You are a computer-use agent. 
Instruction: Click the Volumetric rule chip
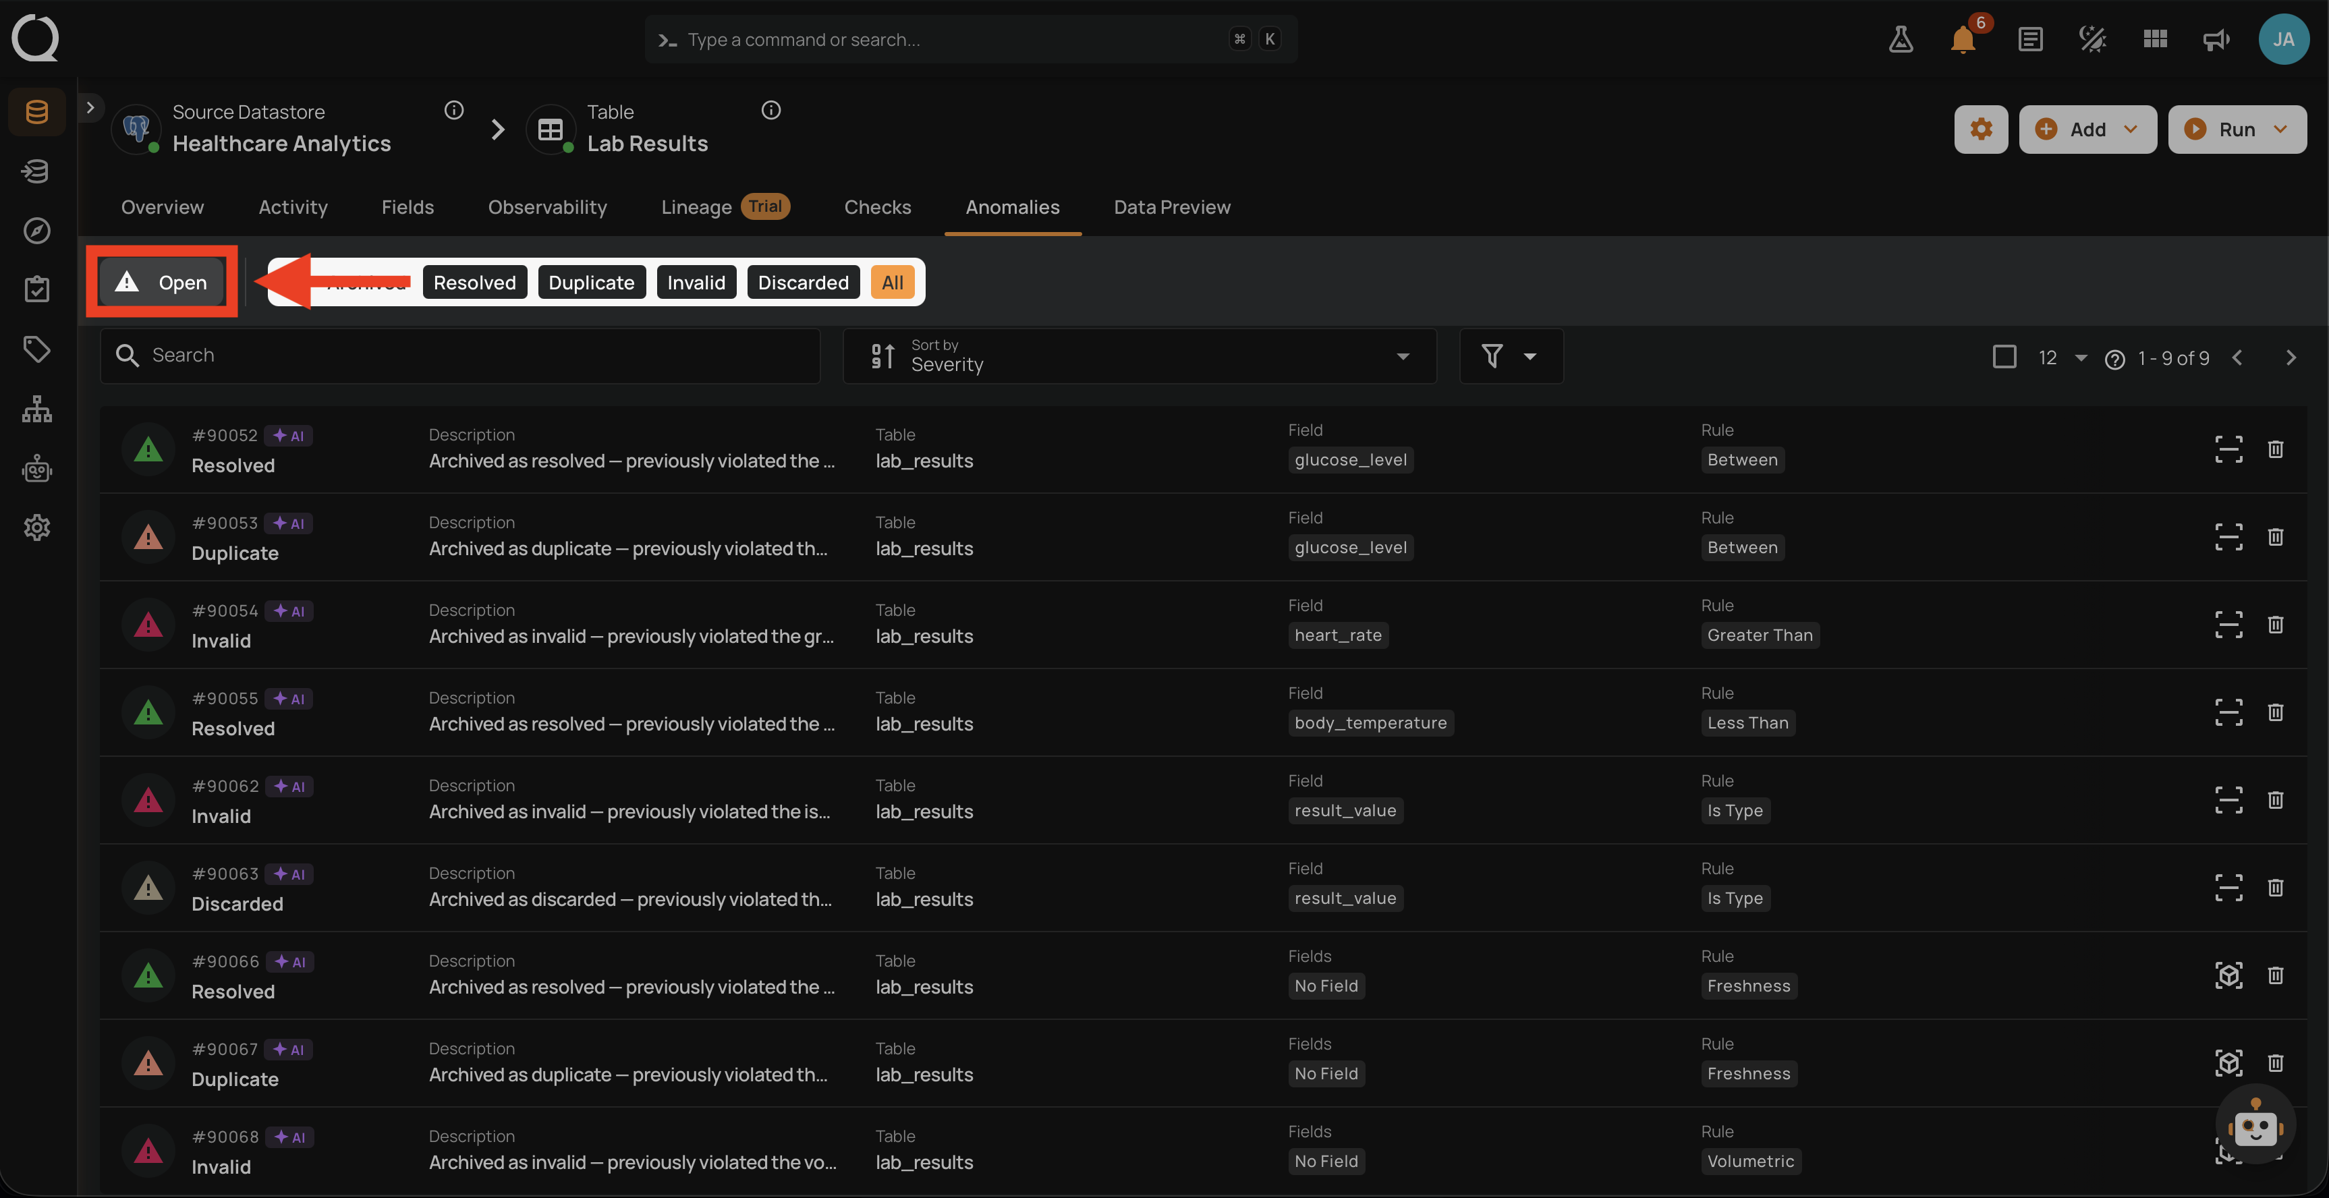coord(1750,1161)
